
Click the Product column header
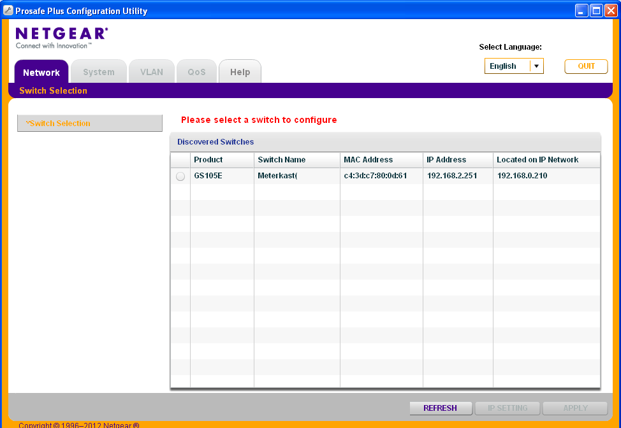click(x=222, y=160)
